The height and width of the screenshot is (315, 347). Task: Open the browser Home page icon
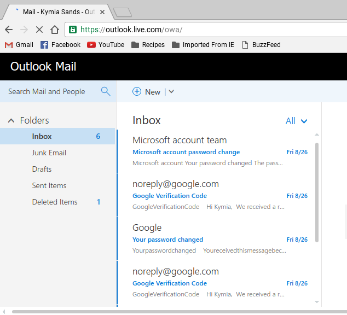pos(54,30)
